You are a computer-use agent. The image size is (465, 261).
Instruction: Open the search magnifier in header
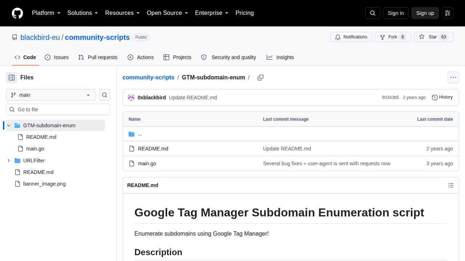click(373, 13)
